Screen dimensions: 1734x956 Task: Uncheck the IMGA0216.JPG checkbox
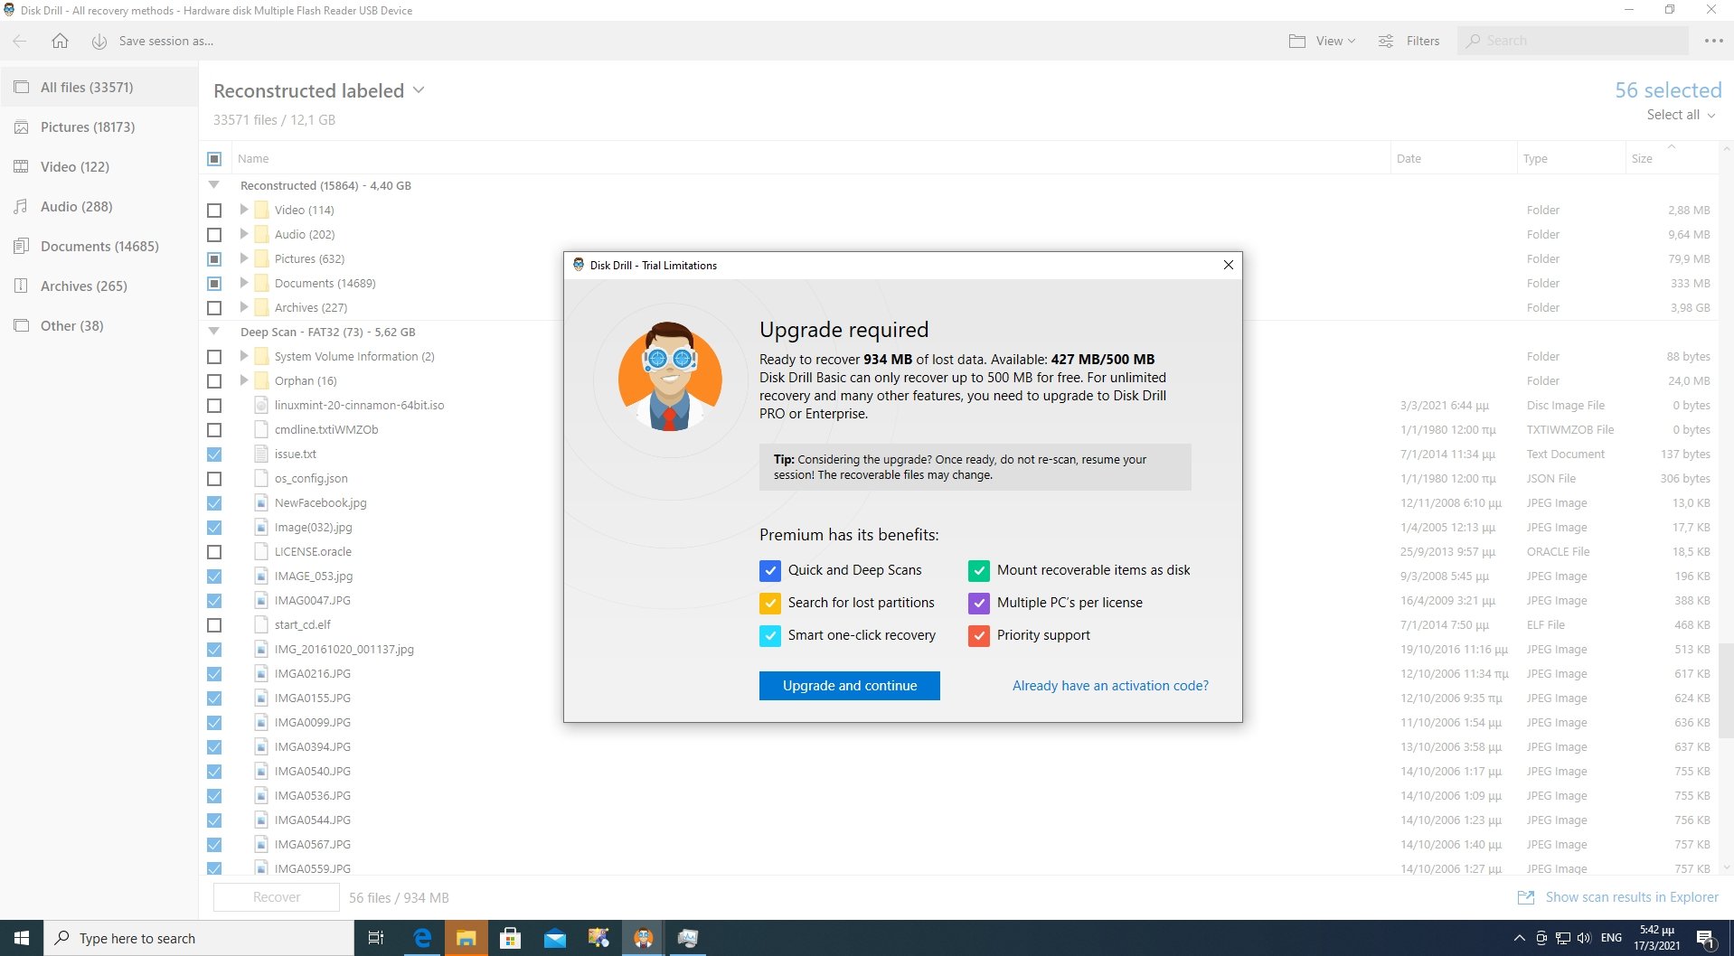[x=214, y=673]
